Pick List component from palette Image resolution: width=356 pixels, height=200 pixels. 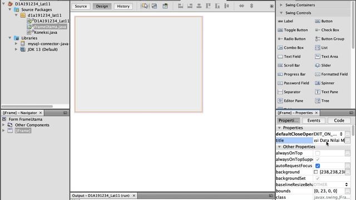tap(322, 48)
